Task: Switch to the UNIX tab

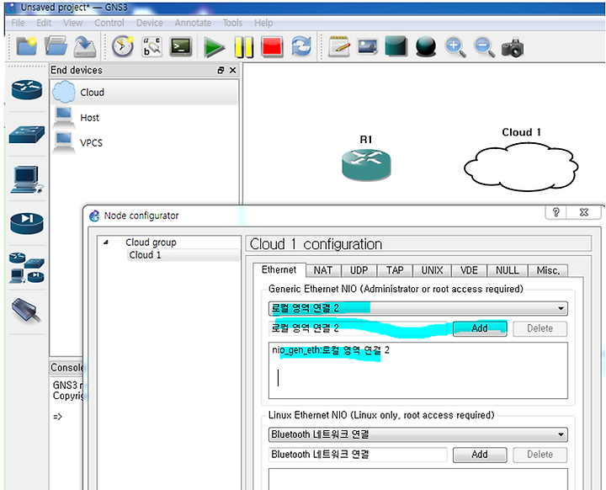Action: click(x=432, y=270)
